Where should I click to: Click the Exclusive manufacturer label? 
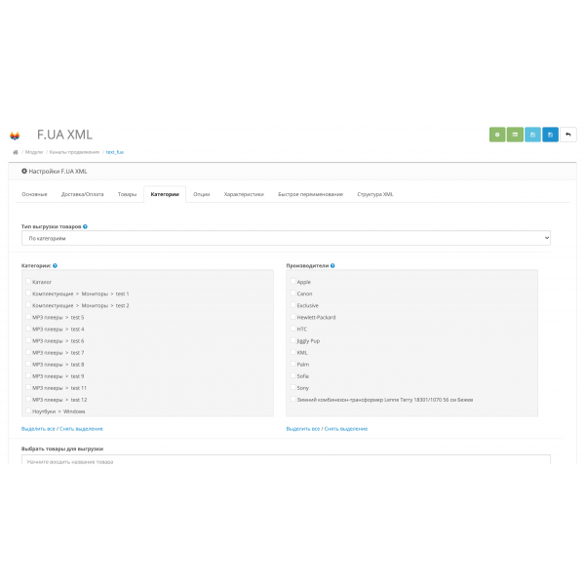point(308,305)
